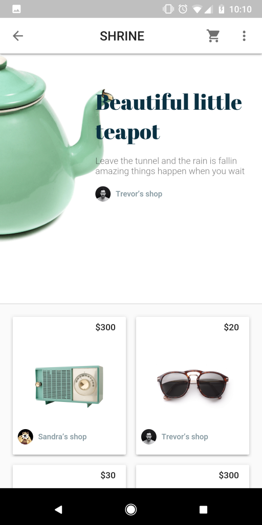Open Sandra's shop link
Viewport: 262px width, 525px height.
click(62, 437)
